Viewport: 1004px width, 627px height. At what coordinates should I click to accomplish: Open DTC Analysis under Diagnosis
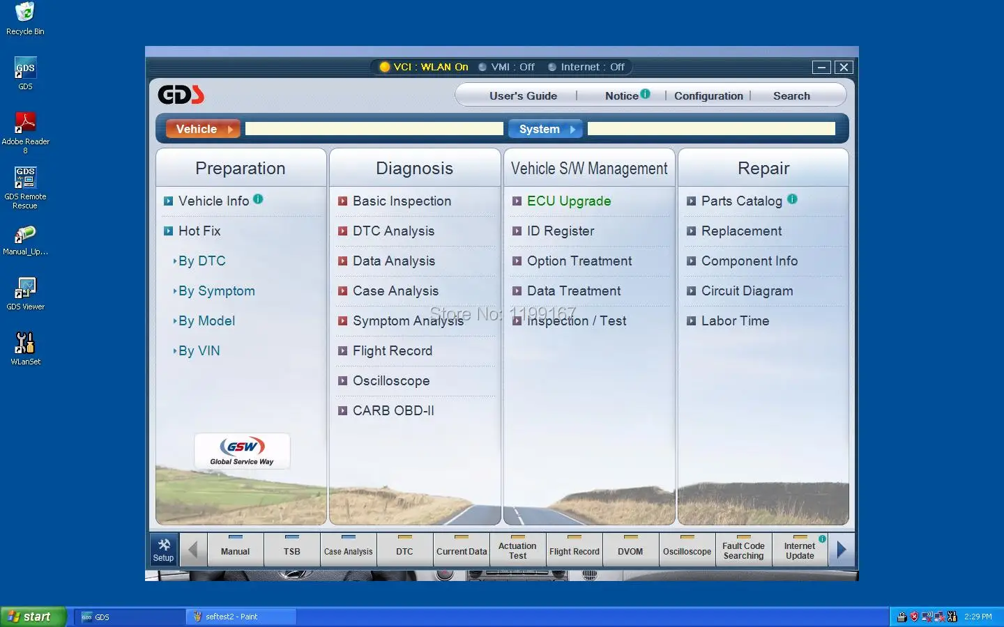[x=393, y=231]
